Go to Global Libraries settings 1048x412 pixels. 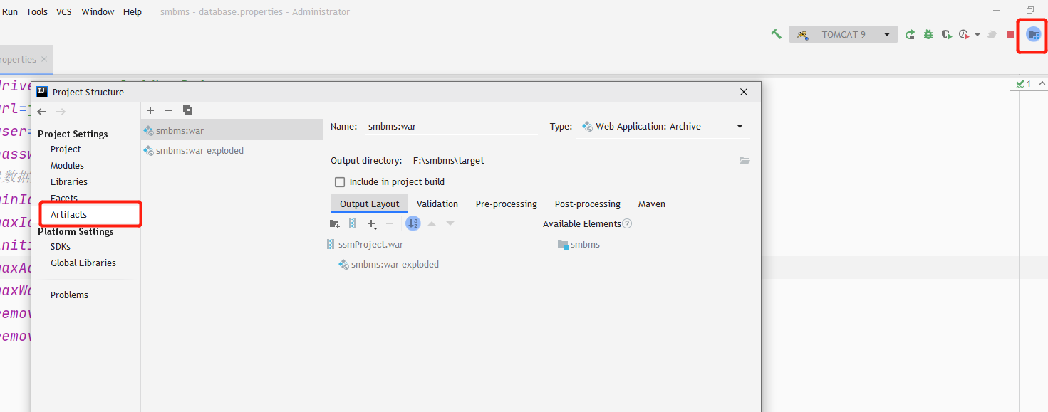83,263
